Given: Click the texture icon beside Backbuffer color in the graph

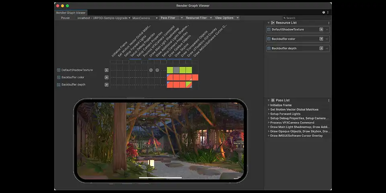Looking at the screenshot, I should (59, 77).
